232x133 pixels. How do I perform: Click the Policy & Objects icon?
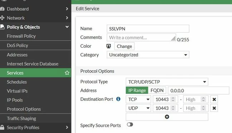click(2, 27)
